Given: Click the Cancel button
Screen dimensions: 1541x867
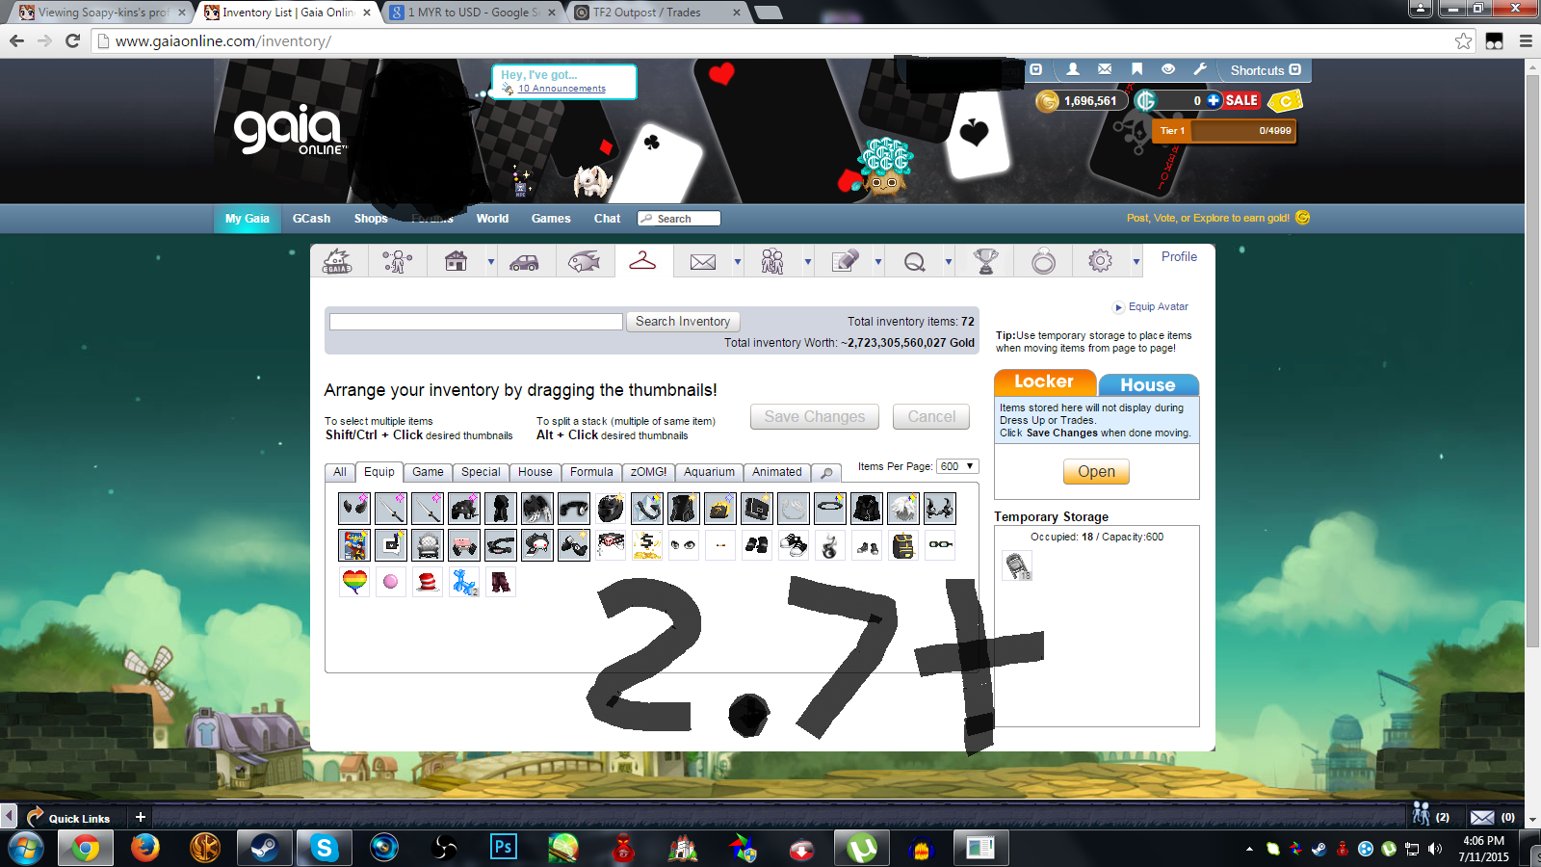Looking at the screenshot, I should (931, 416).
